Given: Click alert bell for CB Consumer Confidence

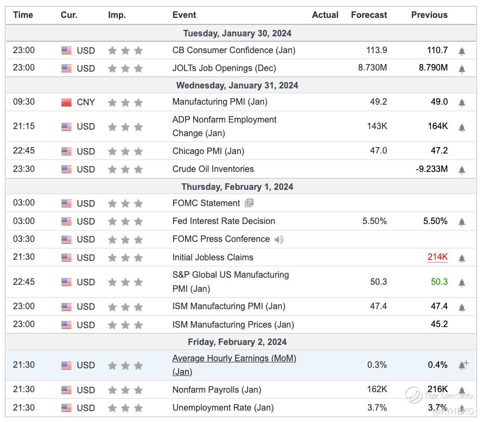Looking at the screenshot, I should click(x=462, y=51).
